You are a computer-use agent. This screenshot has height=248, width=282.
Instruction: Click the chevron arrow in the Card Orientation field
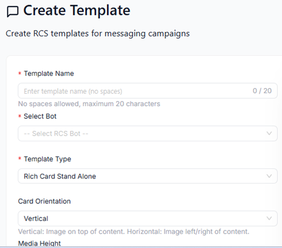(269, 219)
